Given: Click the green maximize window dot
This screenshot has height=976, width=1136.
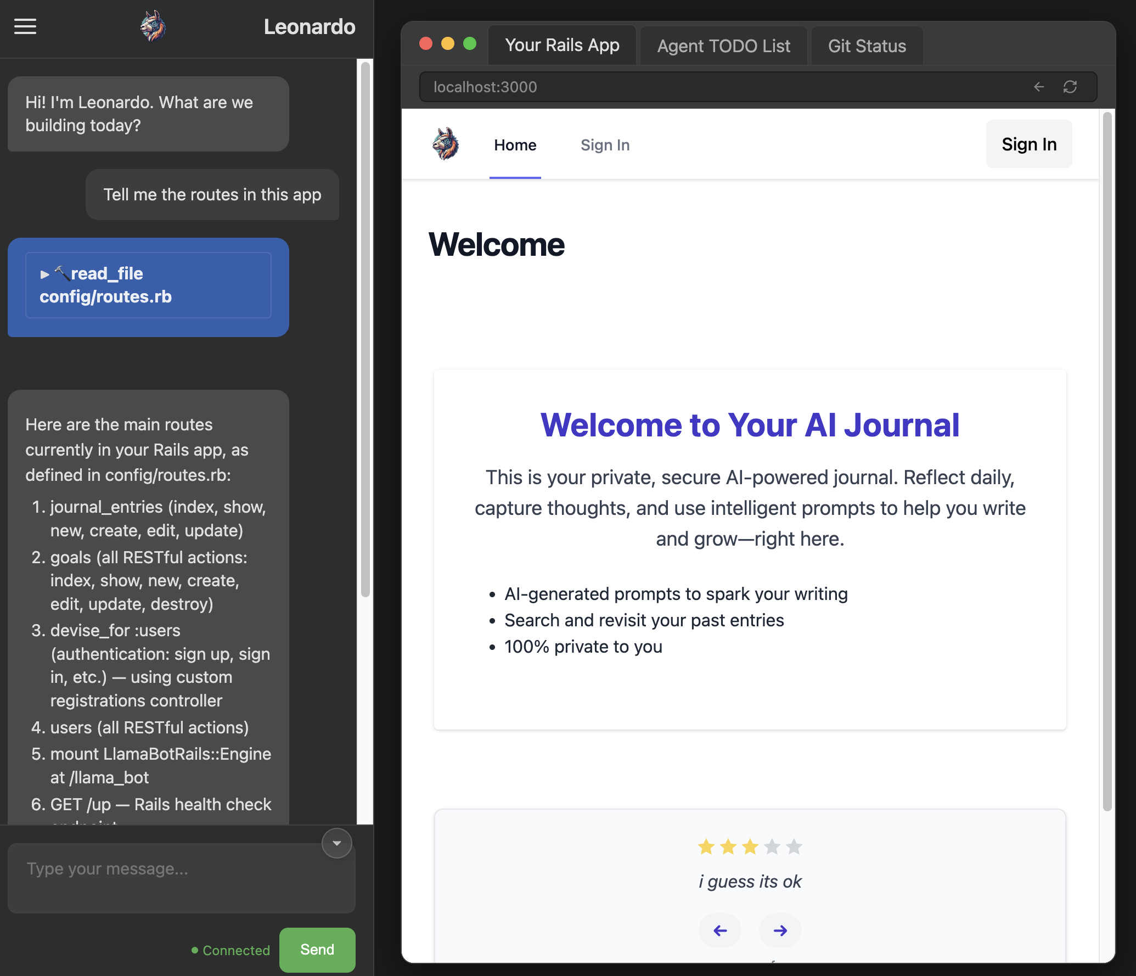Looking at the screenshot, I should tap(470, 43).
